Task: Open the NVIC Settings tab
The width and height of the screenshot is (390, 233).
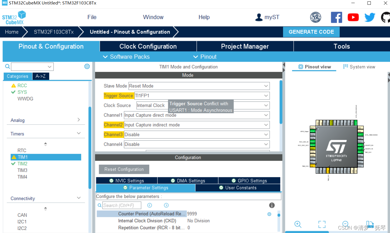Action: (127, 181)
